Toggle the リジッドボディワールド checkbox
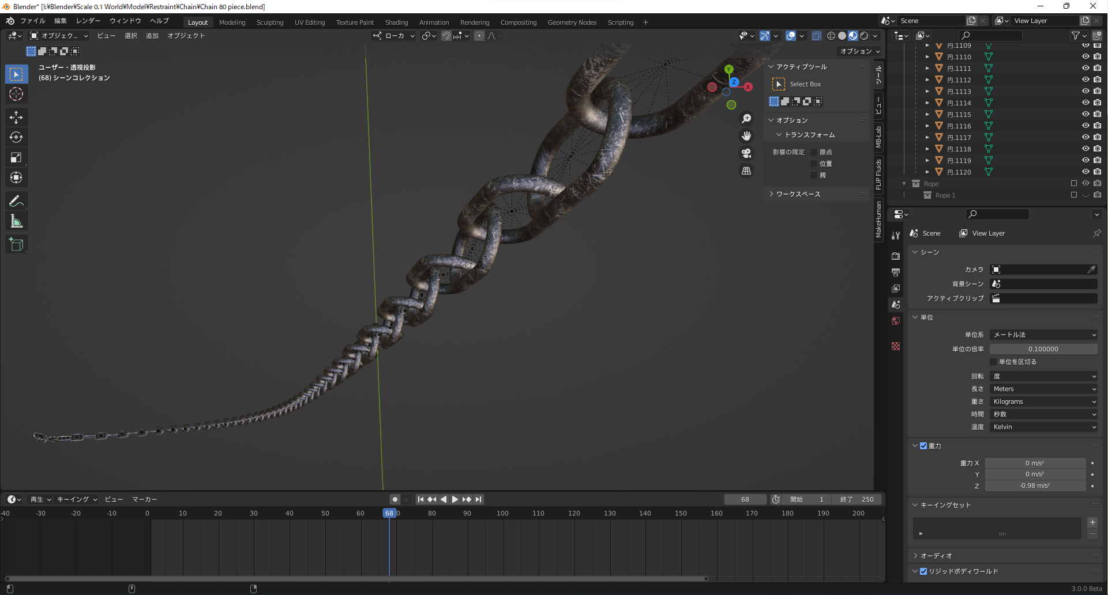The width and height of the screenshot is (1108, 595). coord(923,571)
